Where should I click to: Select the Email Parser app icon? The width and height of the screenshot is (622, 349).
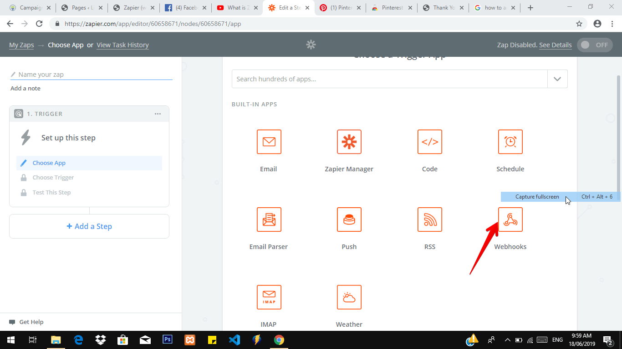click(269, 219)
